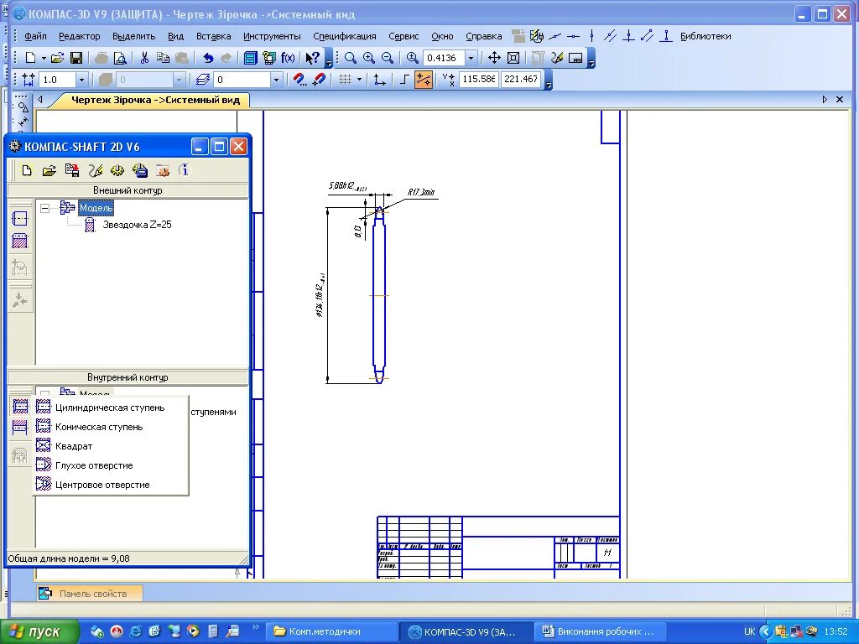859x644 pixels.
Task: Choose Цилиндрическая ступень from popup
Action: (x=110, y=408)
